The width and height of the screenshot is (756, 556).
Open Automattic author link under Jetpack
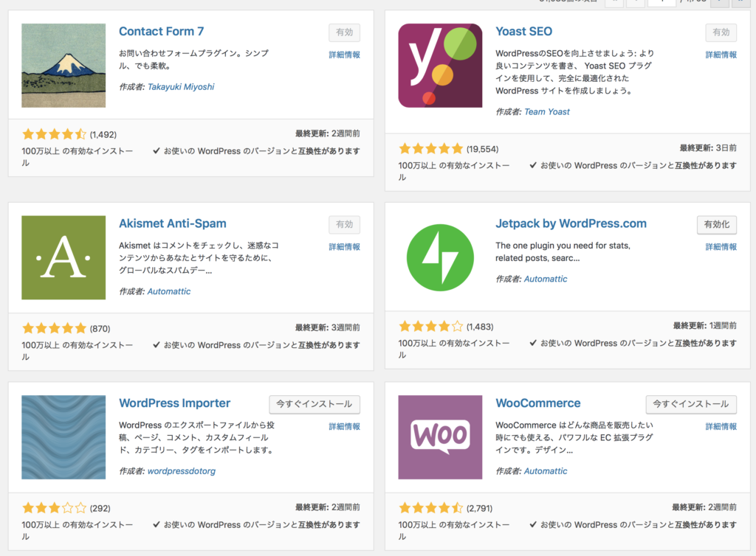546,279
